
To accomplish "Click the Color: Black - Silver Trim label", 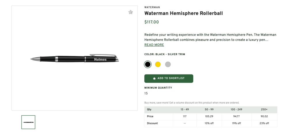I will tap(164, 54).
